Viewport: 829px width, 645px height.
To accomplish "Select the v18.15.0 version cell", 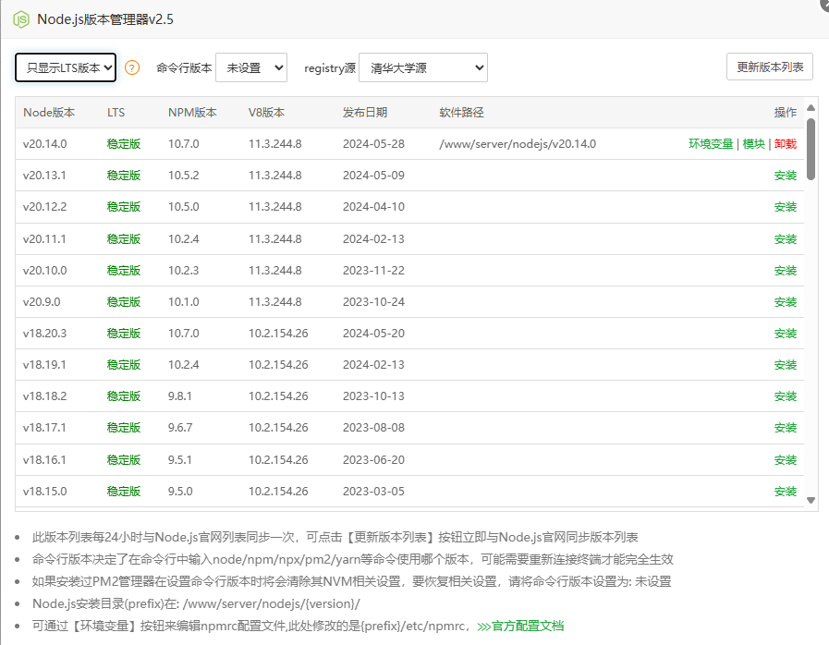I will 45,492.
